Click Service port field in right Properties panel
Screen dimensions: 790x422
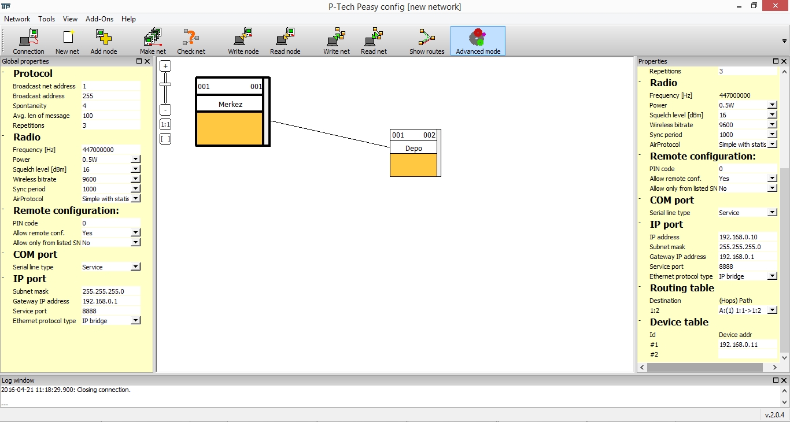click(x=747, y=266)
